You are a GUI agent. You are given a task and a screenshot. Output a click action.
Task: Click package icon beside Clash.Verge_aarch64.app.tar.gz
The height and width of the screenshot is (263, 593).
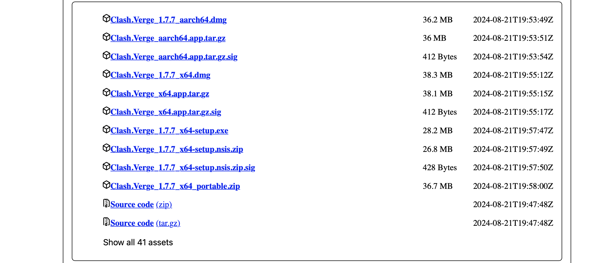pos(107,37)
